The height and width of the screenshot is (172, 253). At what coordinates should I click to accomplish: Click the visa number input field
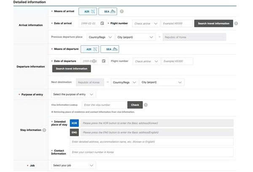104,105
